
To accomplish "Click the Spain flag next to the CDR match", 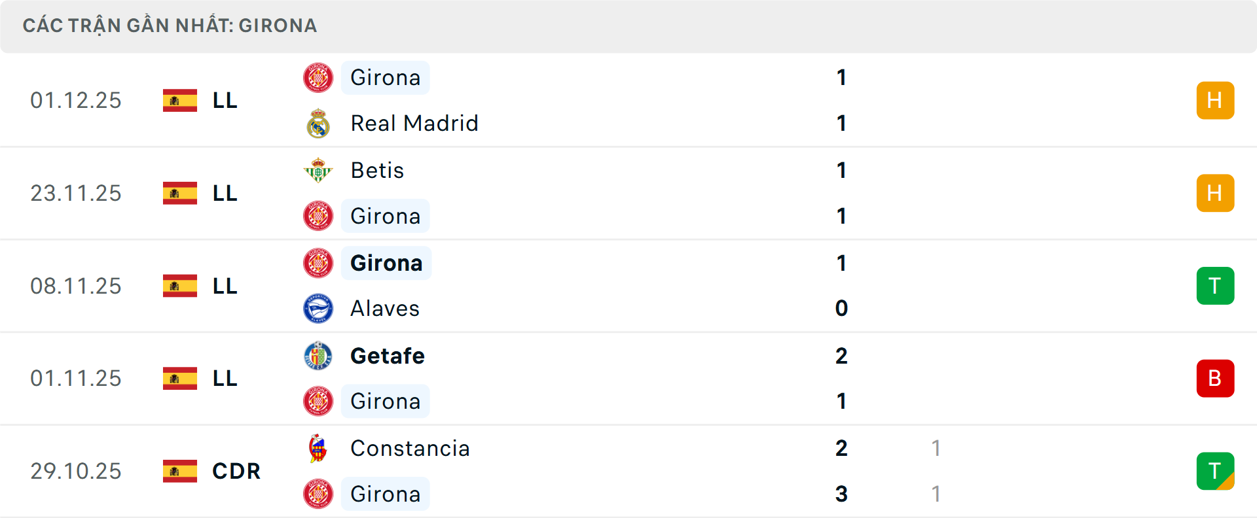I will pyautogui.click(x=179, y=471).
